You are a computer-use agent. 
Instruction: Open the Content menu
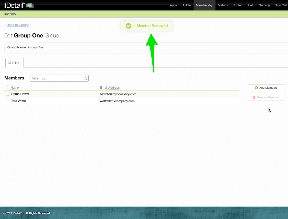point(238,5)
